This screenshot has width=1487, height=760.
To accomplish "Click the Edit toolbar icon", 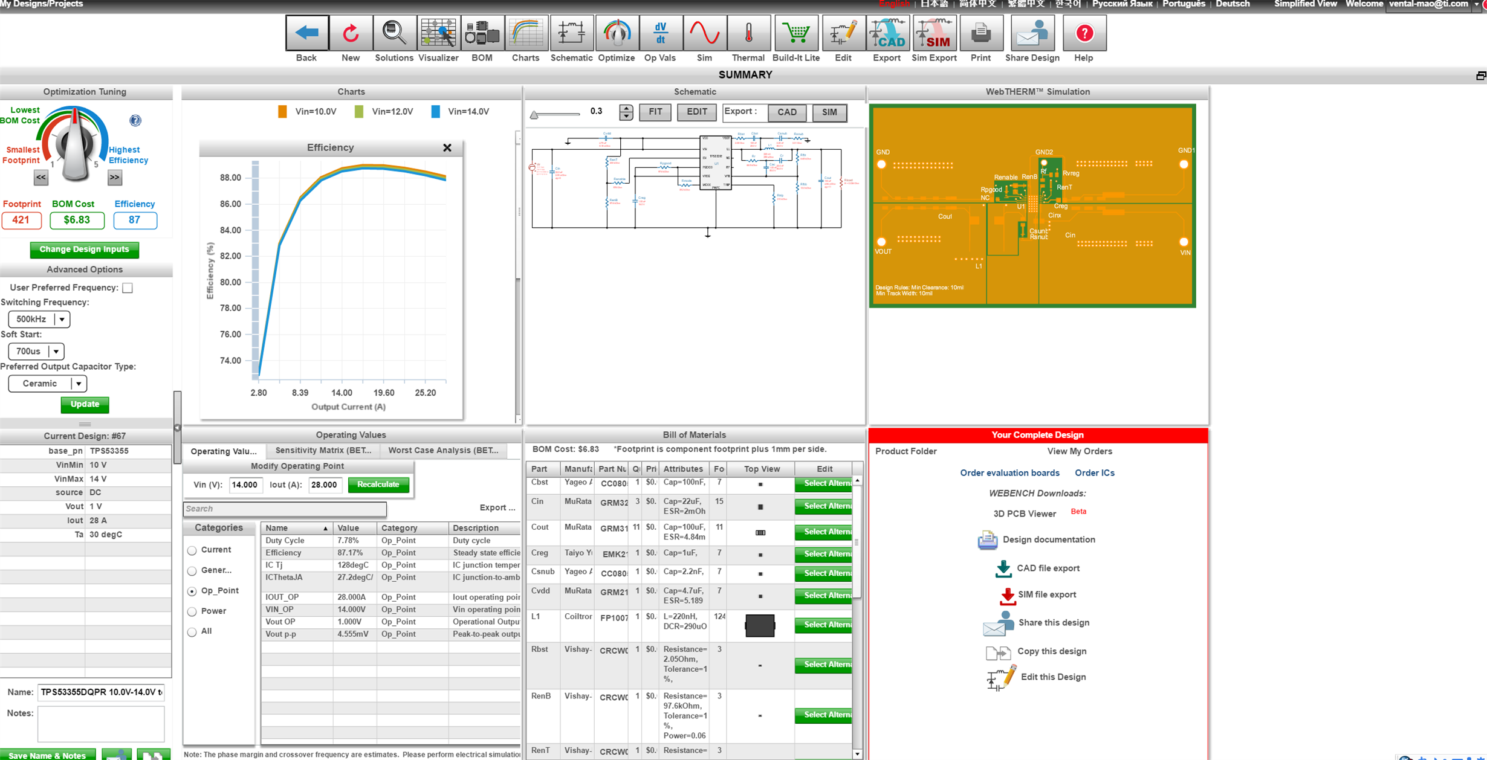I will [x=843, y=33].
